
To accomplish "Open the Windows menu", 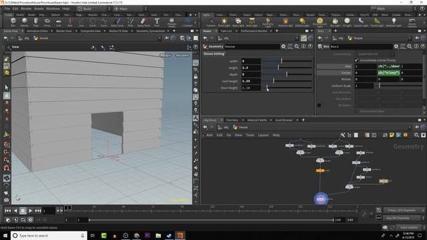I will pos(53,9).
